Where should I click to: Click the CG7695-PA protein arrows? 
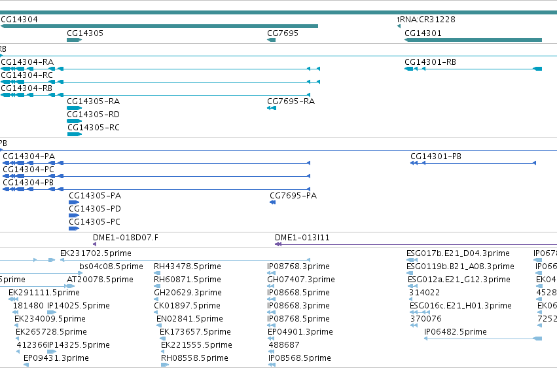[272, 202]
